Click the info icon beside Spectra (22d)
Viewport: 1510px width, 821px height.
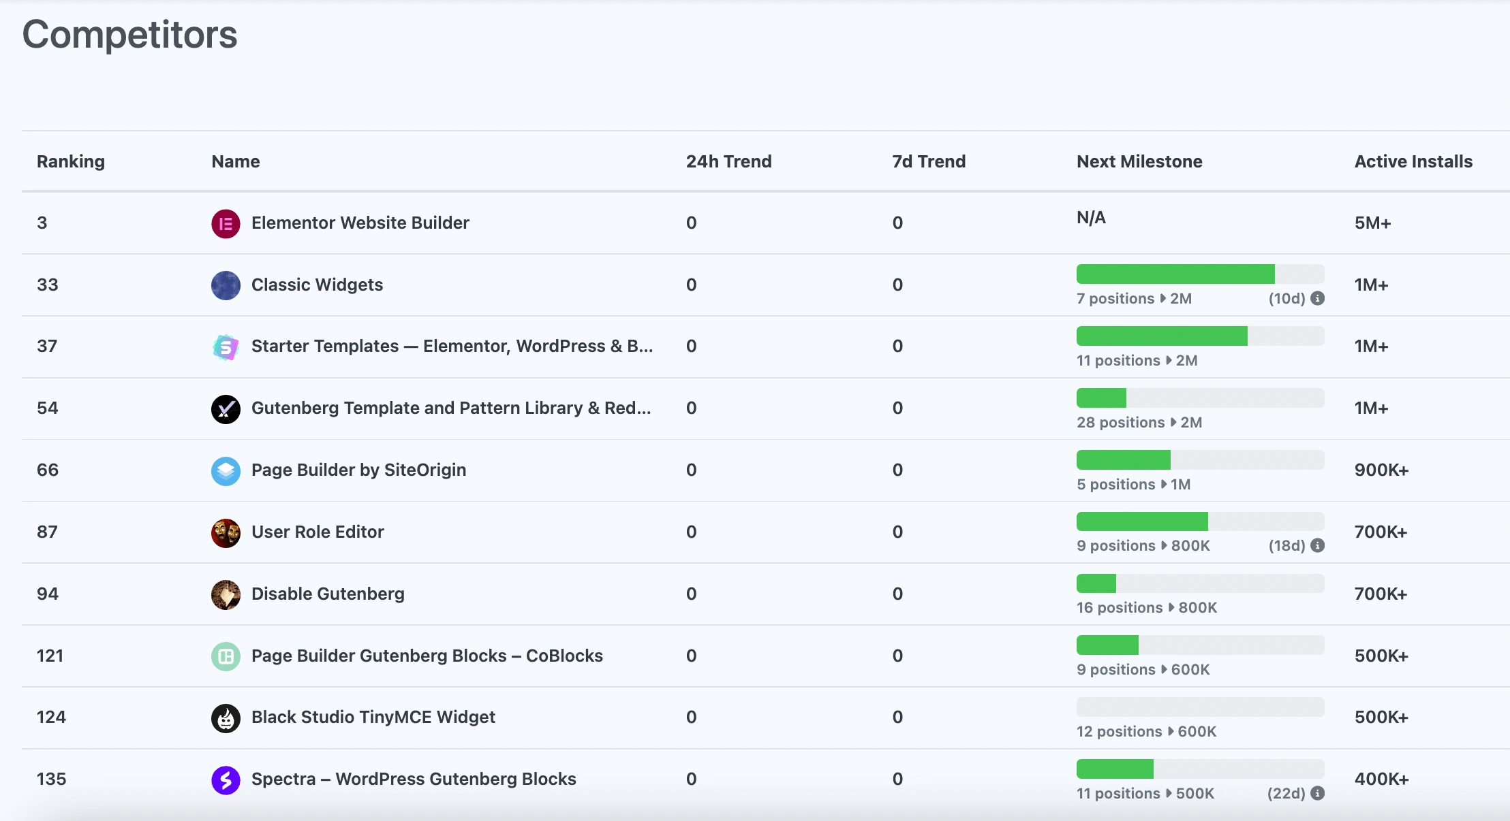1318,793
